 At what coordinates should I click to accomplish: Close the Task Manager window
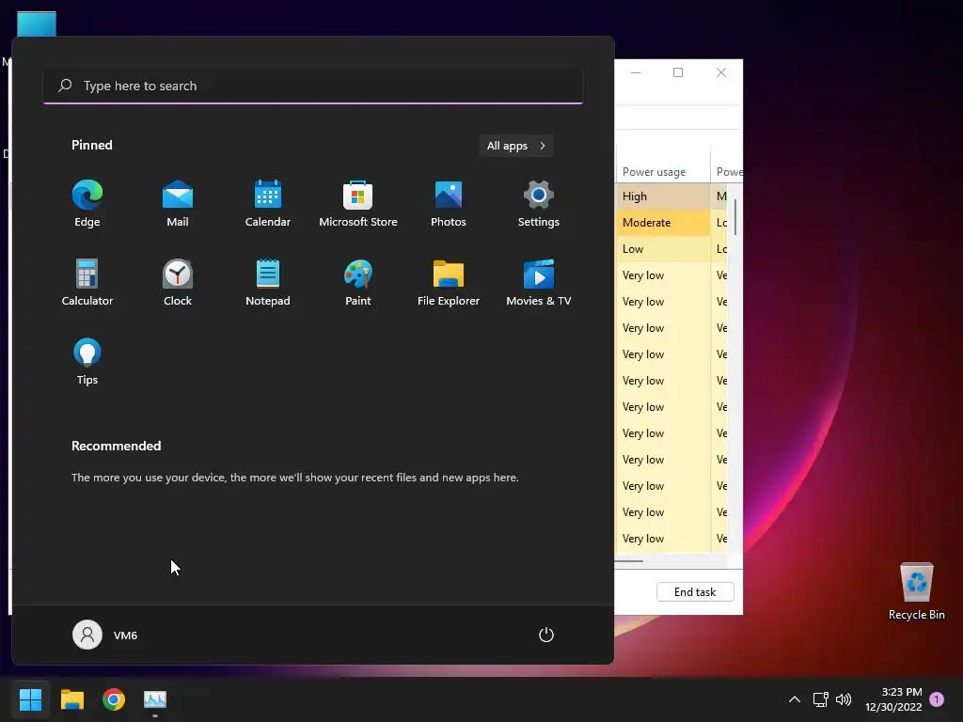point(721,72)
